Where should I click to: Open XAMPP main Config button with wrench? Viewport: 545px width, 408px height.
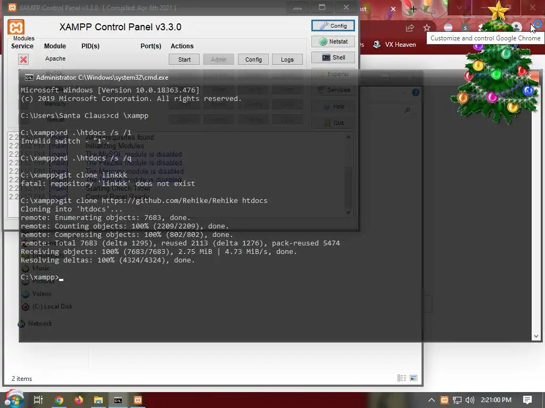click(333, 25)
